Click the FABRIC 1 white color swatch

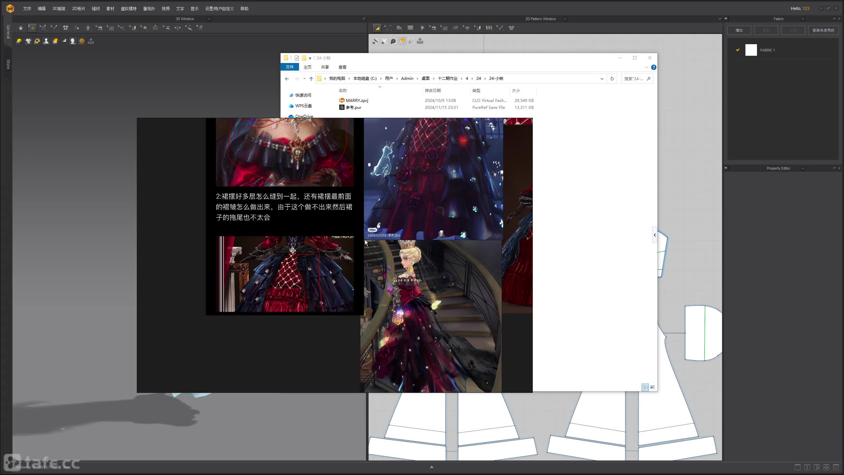(751, 50)
